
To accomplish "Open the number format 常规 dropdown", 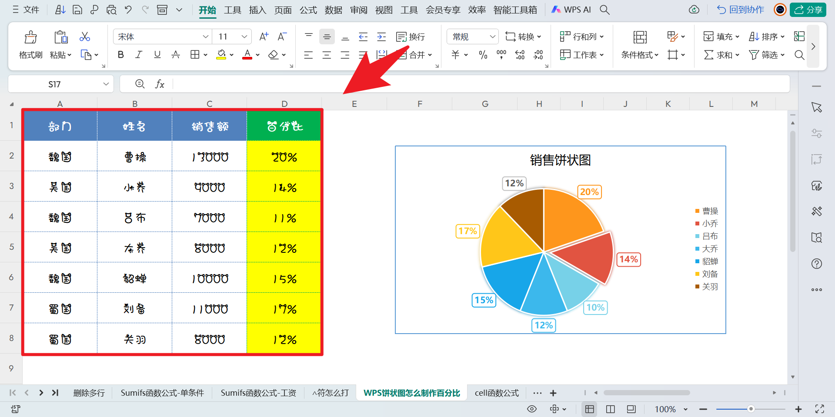I will click(x=492, y=37).
